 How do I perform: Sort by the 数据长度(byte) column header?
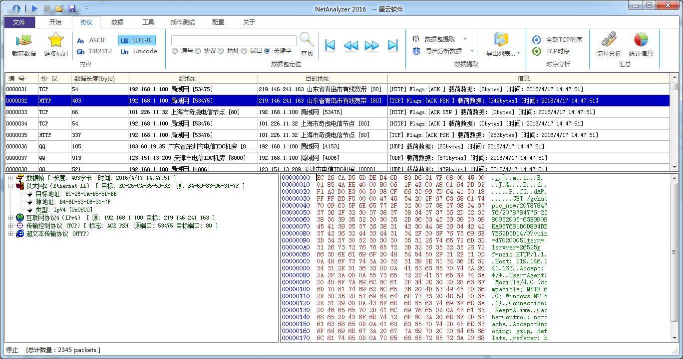pyautogui.click(x=99, y=79)
